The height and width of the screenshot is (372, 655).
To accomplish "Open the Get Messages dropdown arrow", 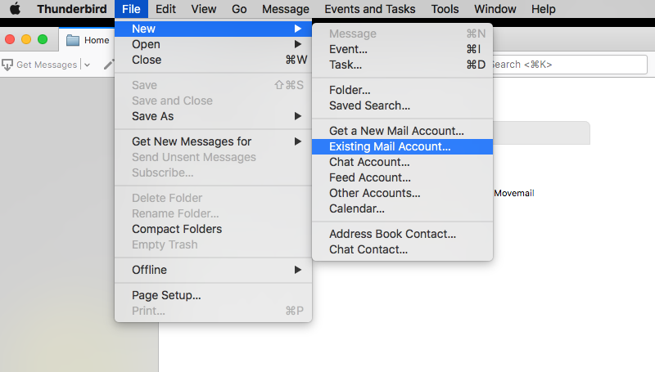I will tap(87, 65).
